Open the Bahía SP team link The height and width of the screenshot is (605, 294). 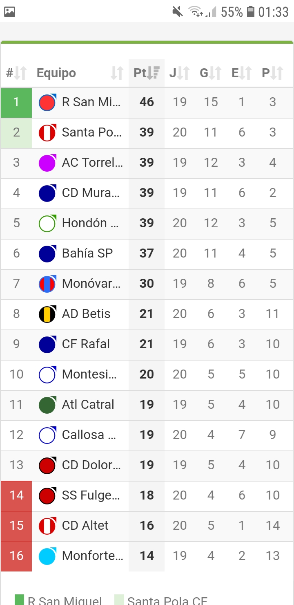(x=87, y=253)
